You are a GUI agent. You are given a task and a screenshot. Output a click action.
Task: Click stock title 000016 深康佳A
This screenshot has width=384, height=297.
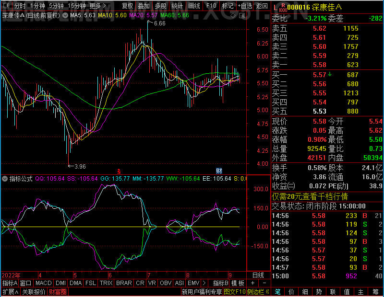tap(314, 7)
